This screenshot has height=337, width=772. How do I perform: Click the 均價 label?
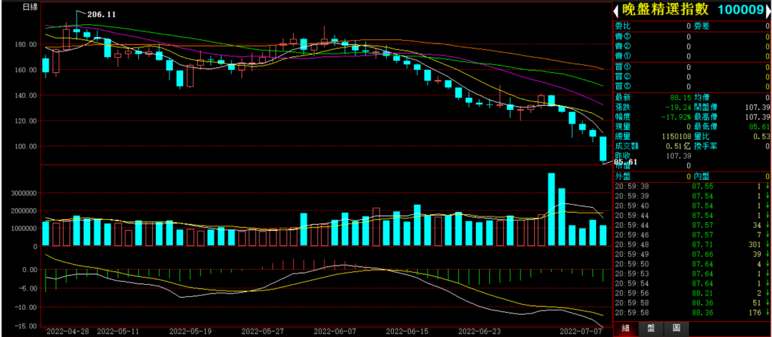(702, 97)
